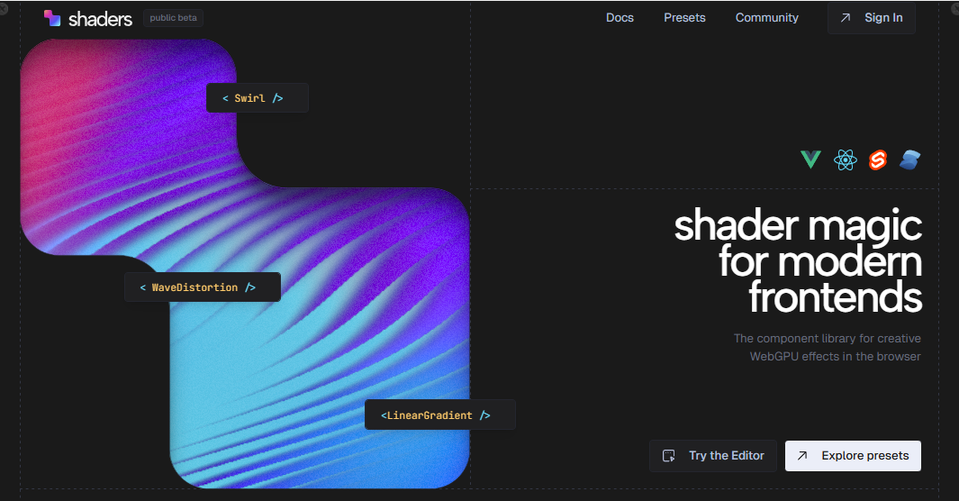This screenshot has width=959, height=501.
Task: Select the WaveDistortion component tag
Action: tap(203, 287)
